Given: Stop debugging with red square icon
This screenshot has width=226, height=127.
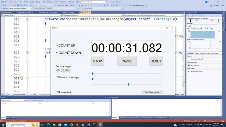Looking at the screenshot, I should pyautogui.click(x=82, y=6).
